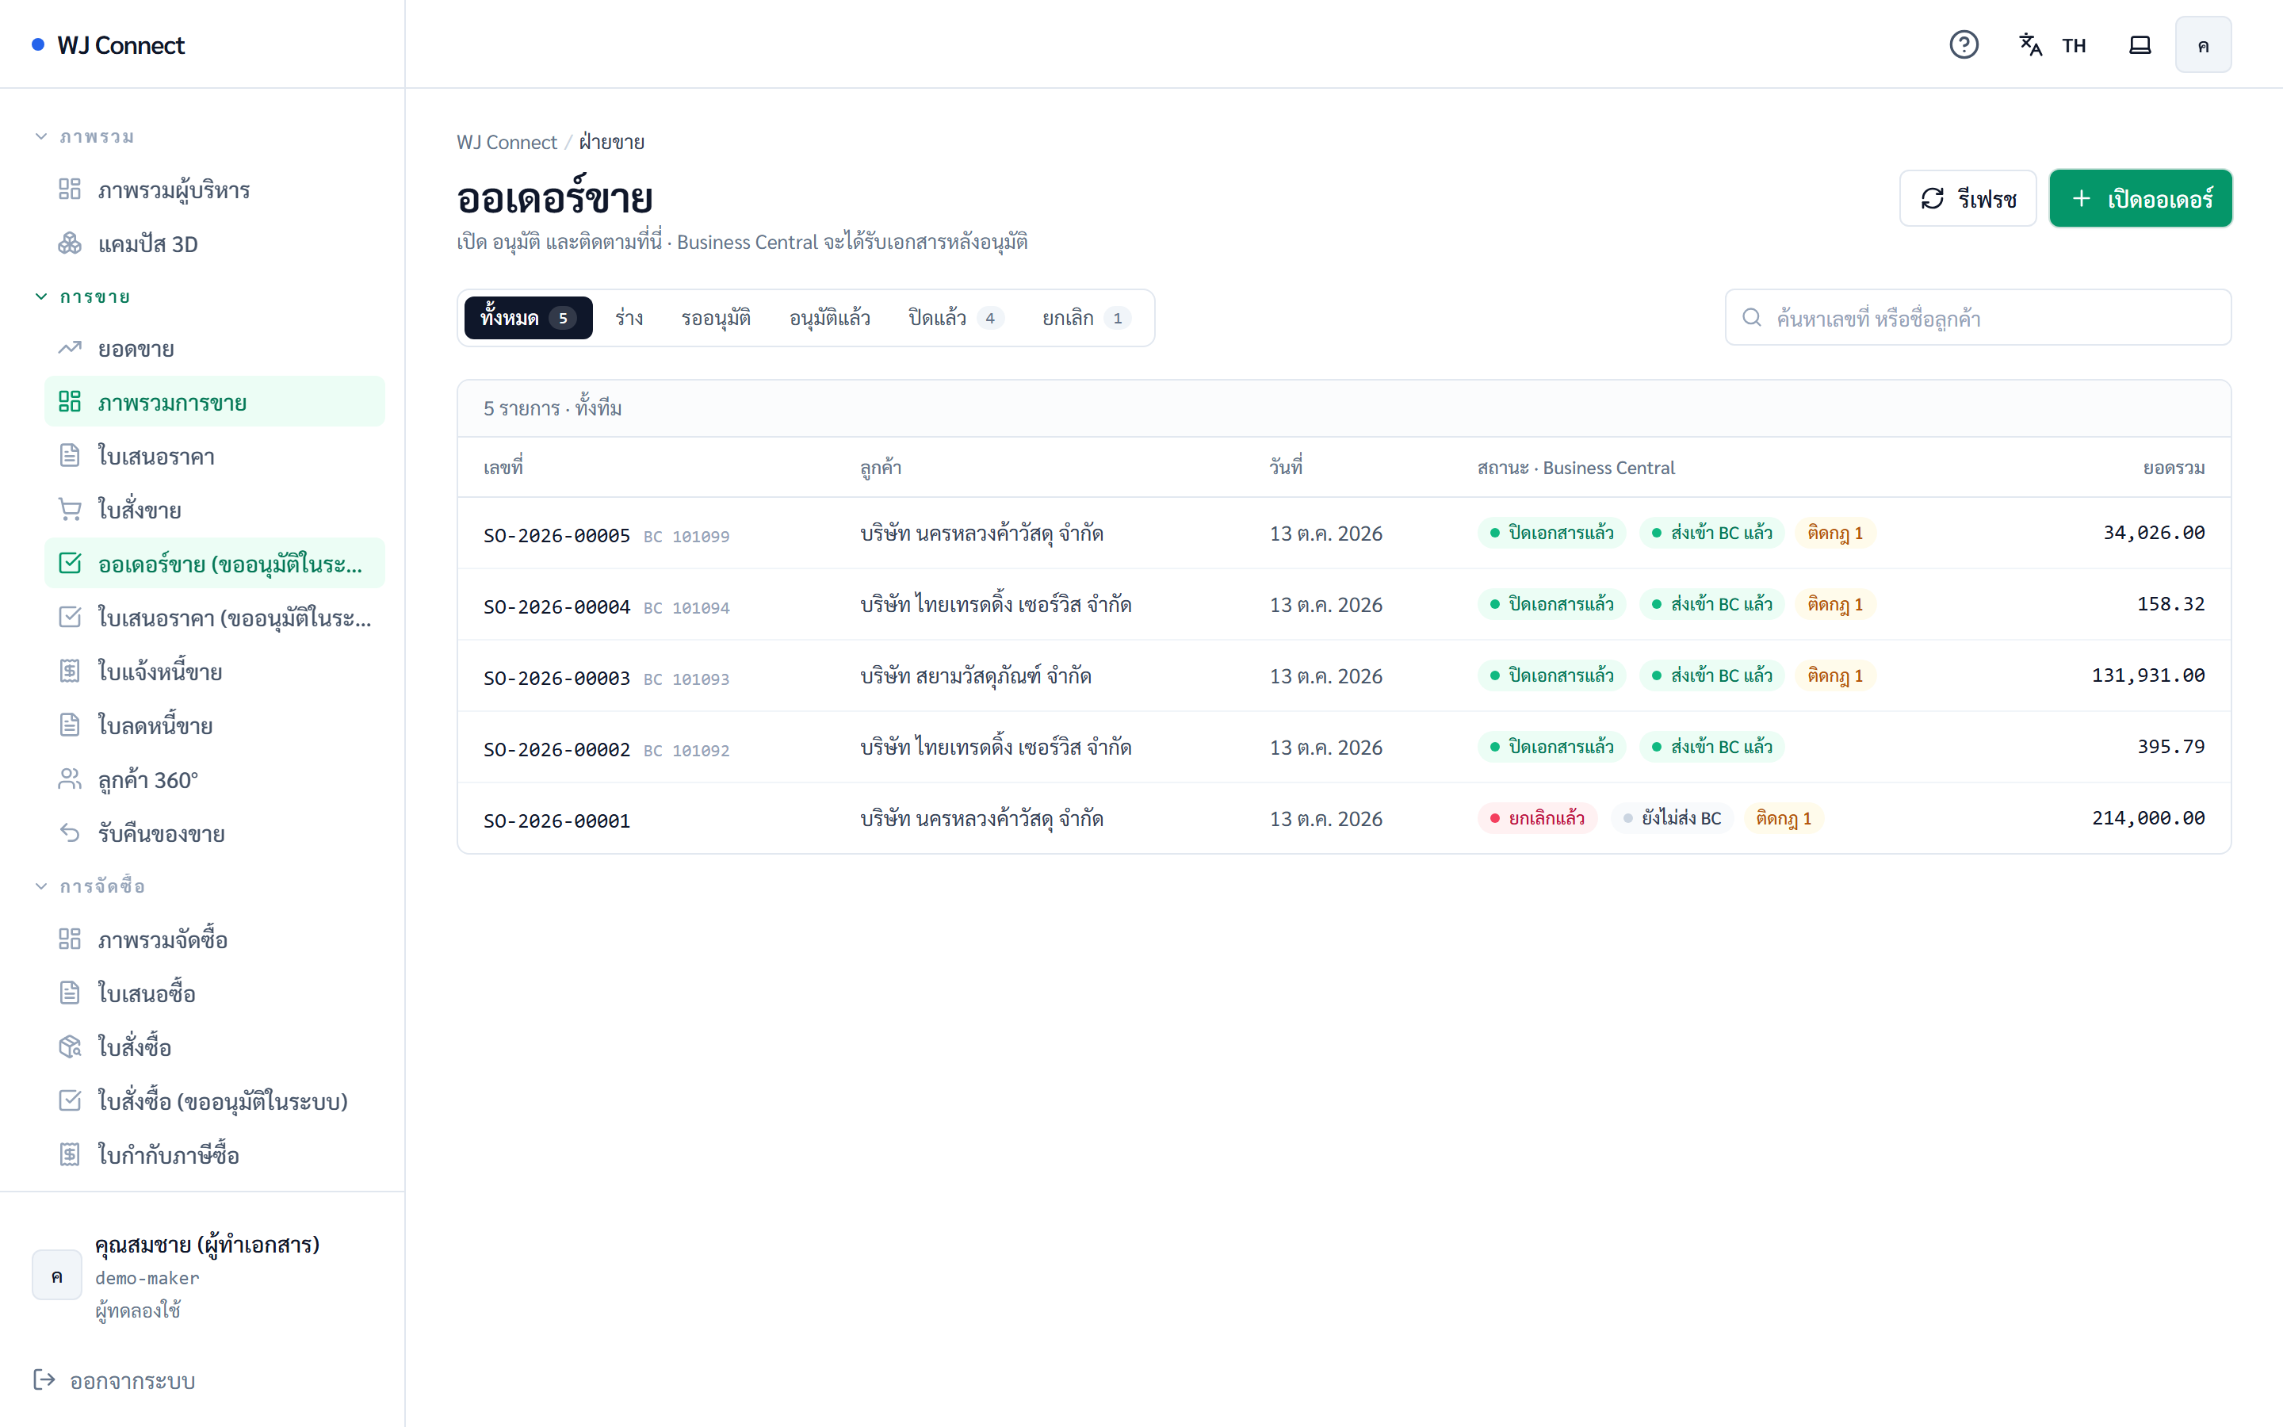Collapse the ภาพรวม sidebar section
The image size is (2283, 1427).
point(86,137)
